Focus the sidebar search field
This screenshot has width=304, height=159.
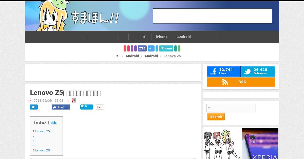231,108
